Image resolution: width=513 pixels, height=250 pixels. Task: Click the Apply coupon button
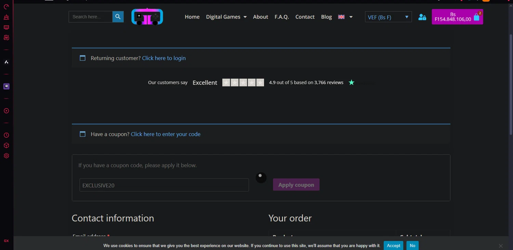point(296,185)
